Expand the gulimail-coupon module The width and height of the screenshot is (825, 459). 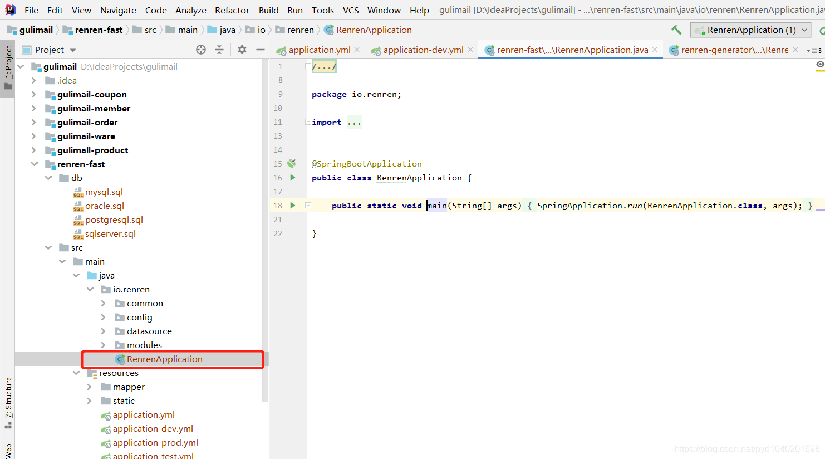(x=34, y=94)
